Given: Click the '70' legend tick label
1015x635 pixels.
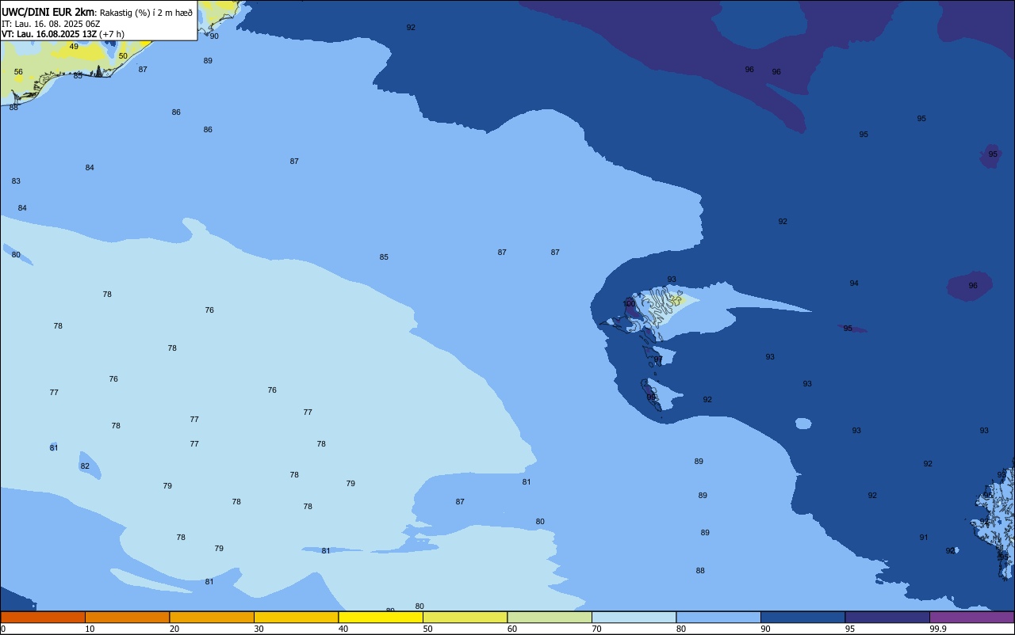Looking at the screenshot, I should click(x=596, y=629).
